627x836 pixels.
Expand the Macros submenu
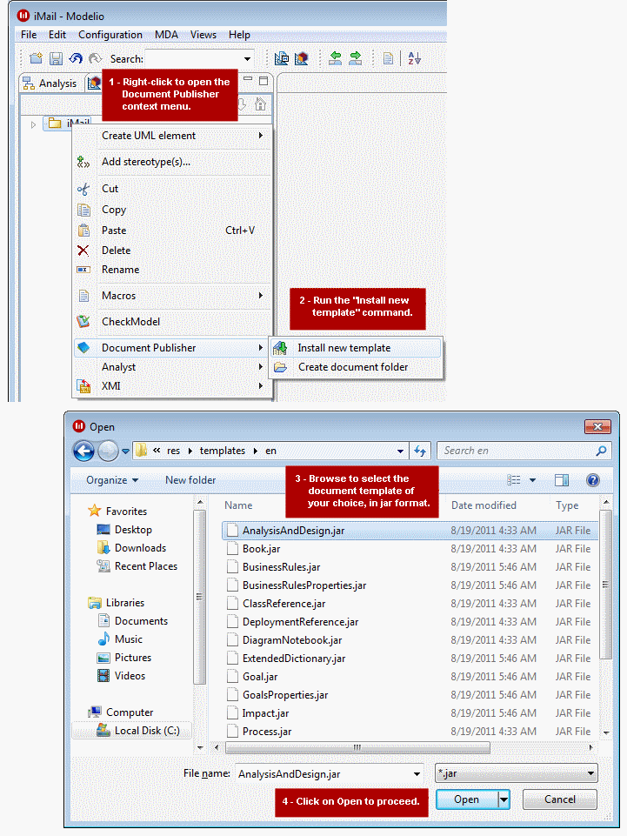coord(171,296)
